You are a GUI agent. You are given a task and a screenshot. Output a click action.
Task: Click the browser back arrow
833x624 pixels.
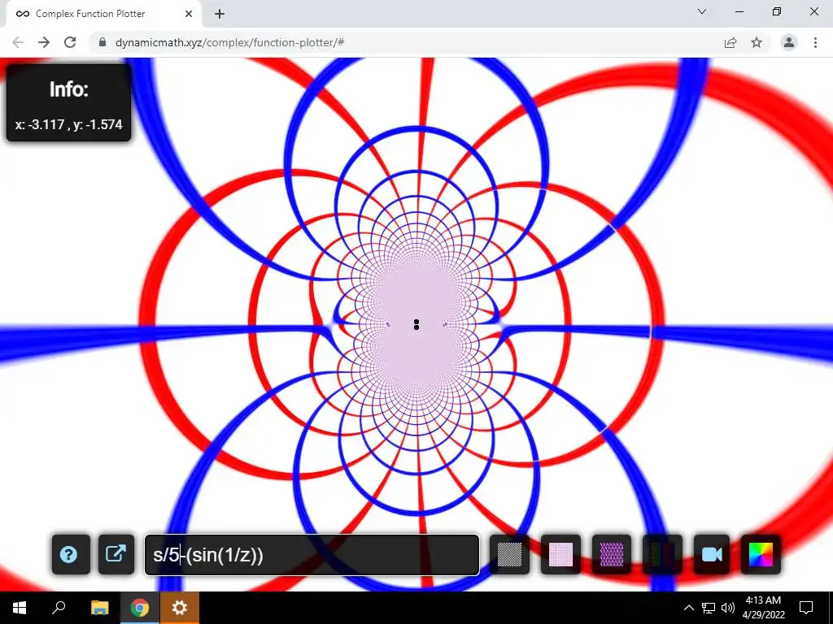18,42
